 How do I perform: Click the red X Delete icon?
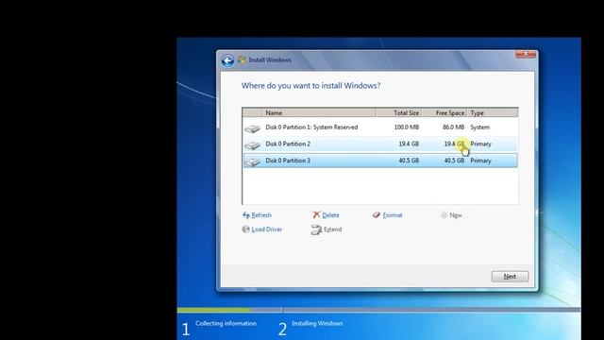tap(316, 214)
